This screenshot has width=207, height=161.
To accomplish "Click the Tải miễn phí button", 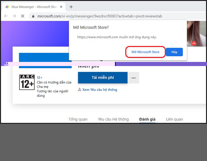I will (x=103, y=78).
